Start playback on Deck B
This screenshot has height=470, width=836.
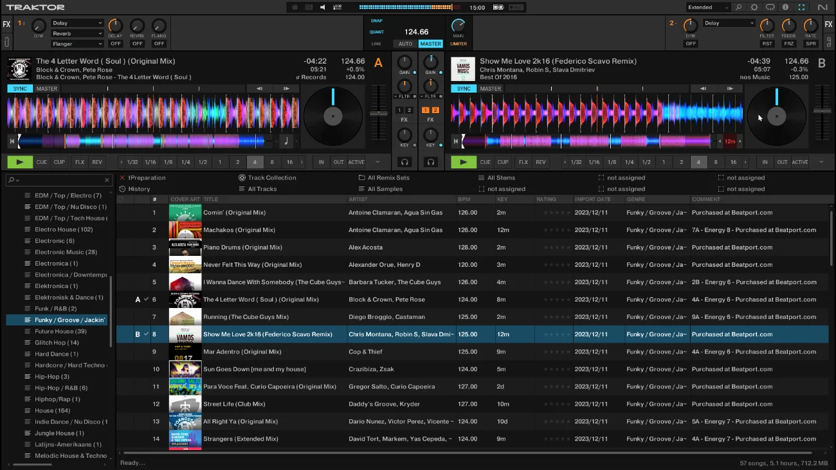tap(464, 162)
